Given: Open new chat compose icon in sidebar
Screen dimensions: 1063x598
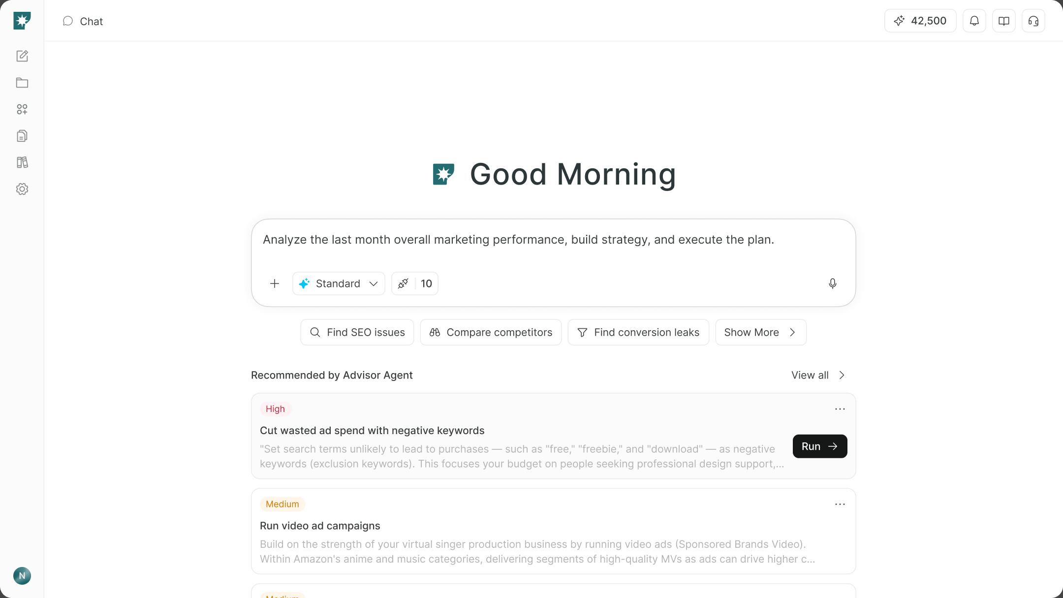Looking at the screenshot, I should pos(22,56).
